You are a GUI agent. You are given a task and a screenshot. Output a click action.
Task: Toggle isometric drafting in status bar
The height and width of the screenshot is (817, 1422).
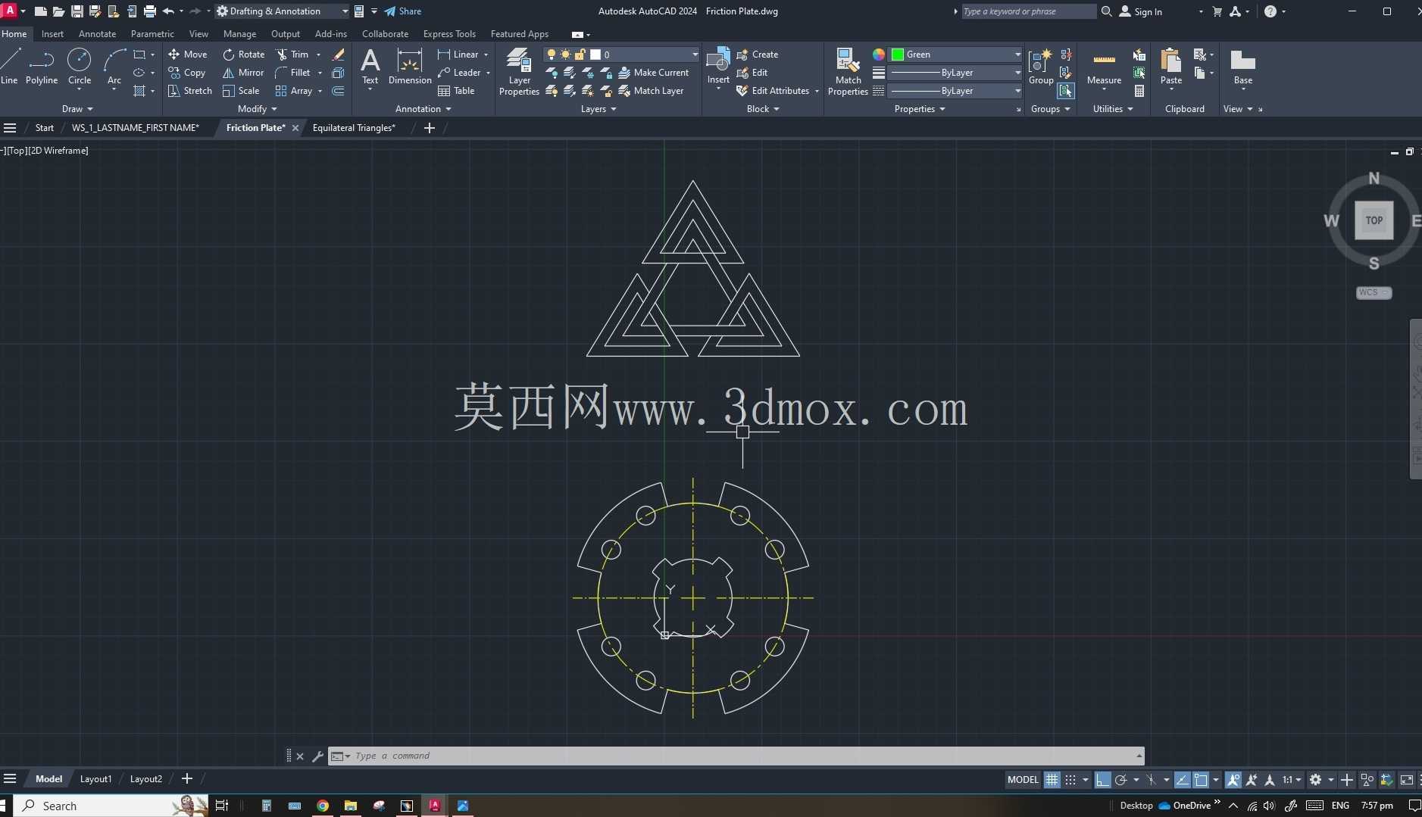coord(1151,779)
